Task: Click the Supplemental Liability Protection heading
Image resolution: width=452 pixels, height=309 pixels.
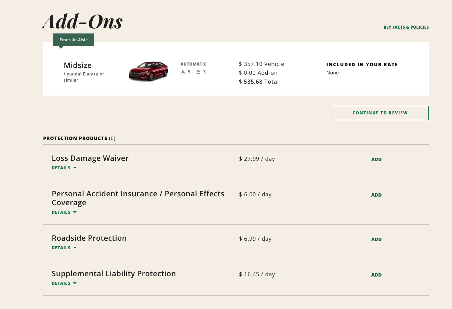Action: (x=114, y=274)
